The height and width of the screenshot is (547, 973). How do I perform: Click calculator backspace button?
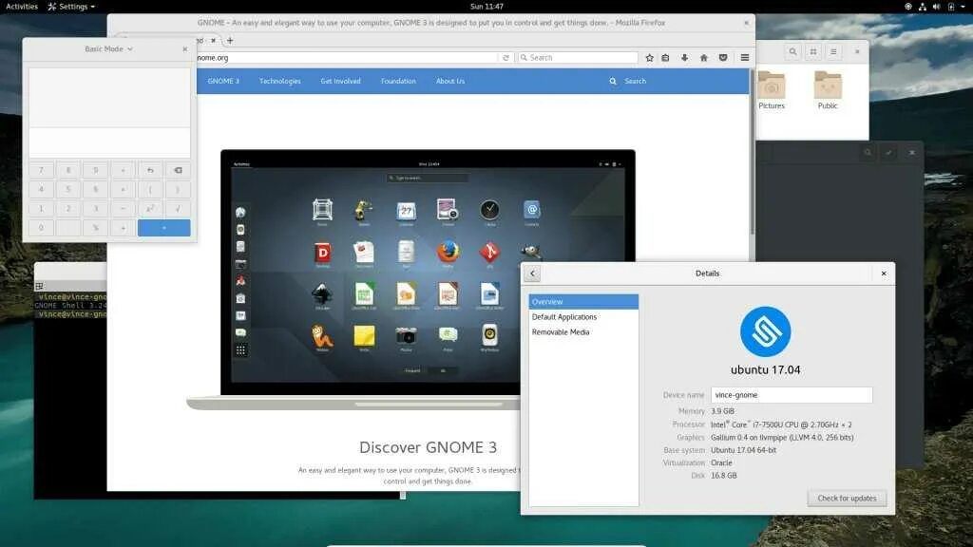click(178, 170)
